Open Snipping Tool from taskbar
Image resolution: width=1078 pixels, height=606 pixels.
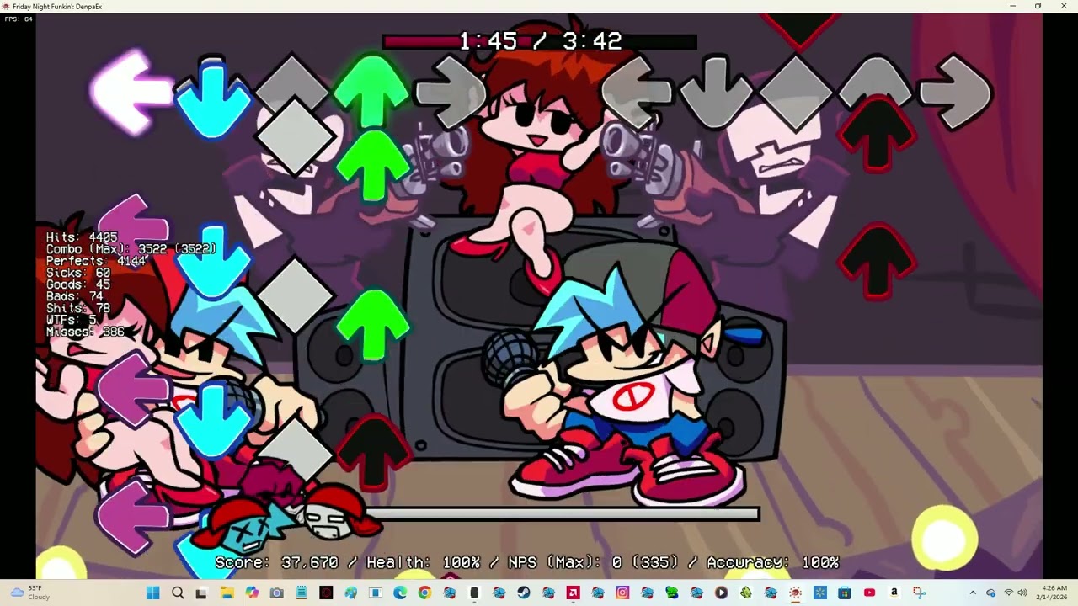(x=920, y=593)
